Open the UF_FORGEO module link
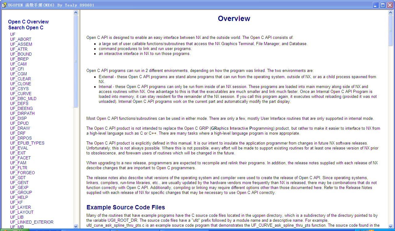 23,173
